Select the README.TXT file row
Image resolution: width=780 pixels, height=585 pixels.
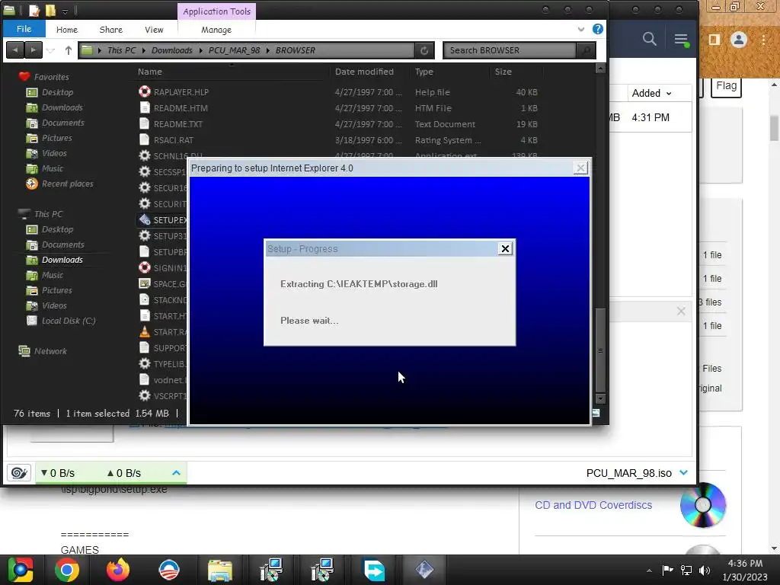point(338,124)
